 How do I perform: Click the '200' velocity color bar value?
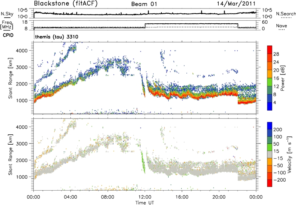[278, 130]
